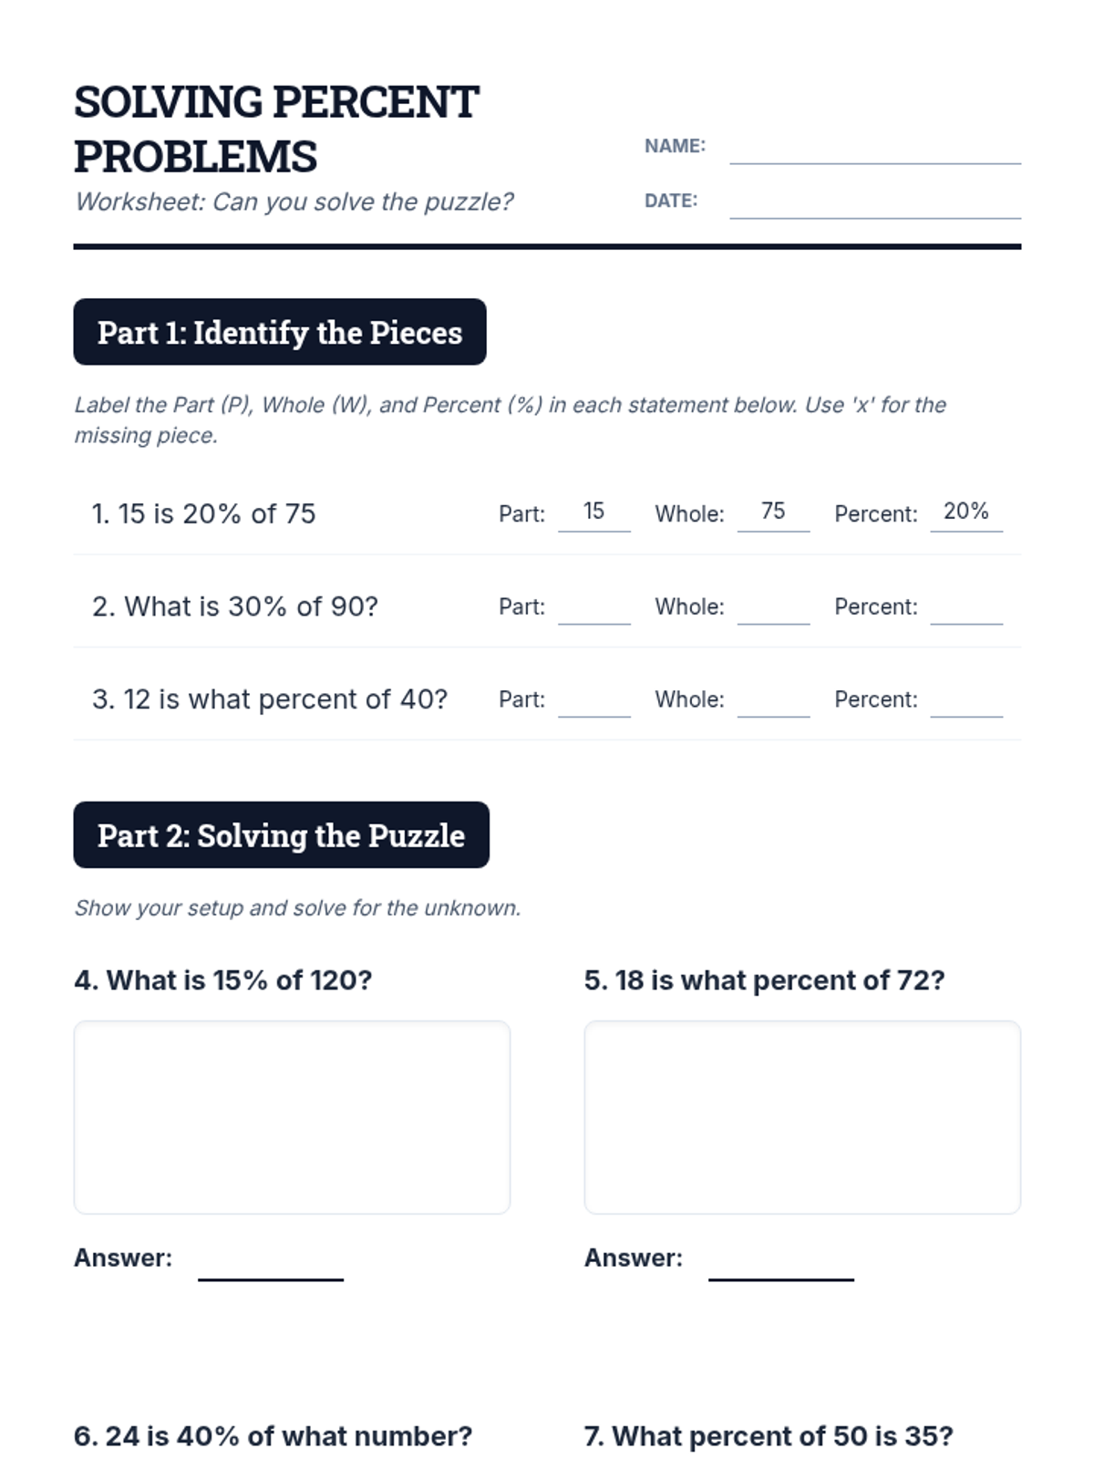Click the Whole value 75 in question 1
Screen dimensions: 1094x1459
coord(773,512)
